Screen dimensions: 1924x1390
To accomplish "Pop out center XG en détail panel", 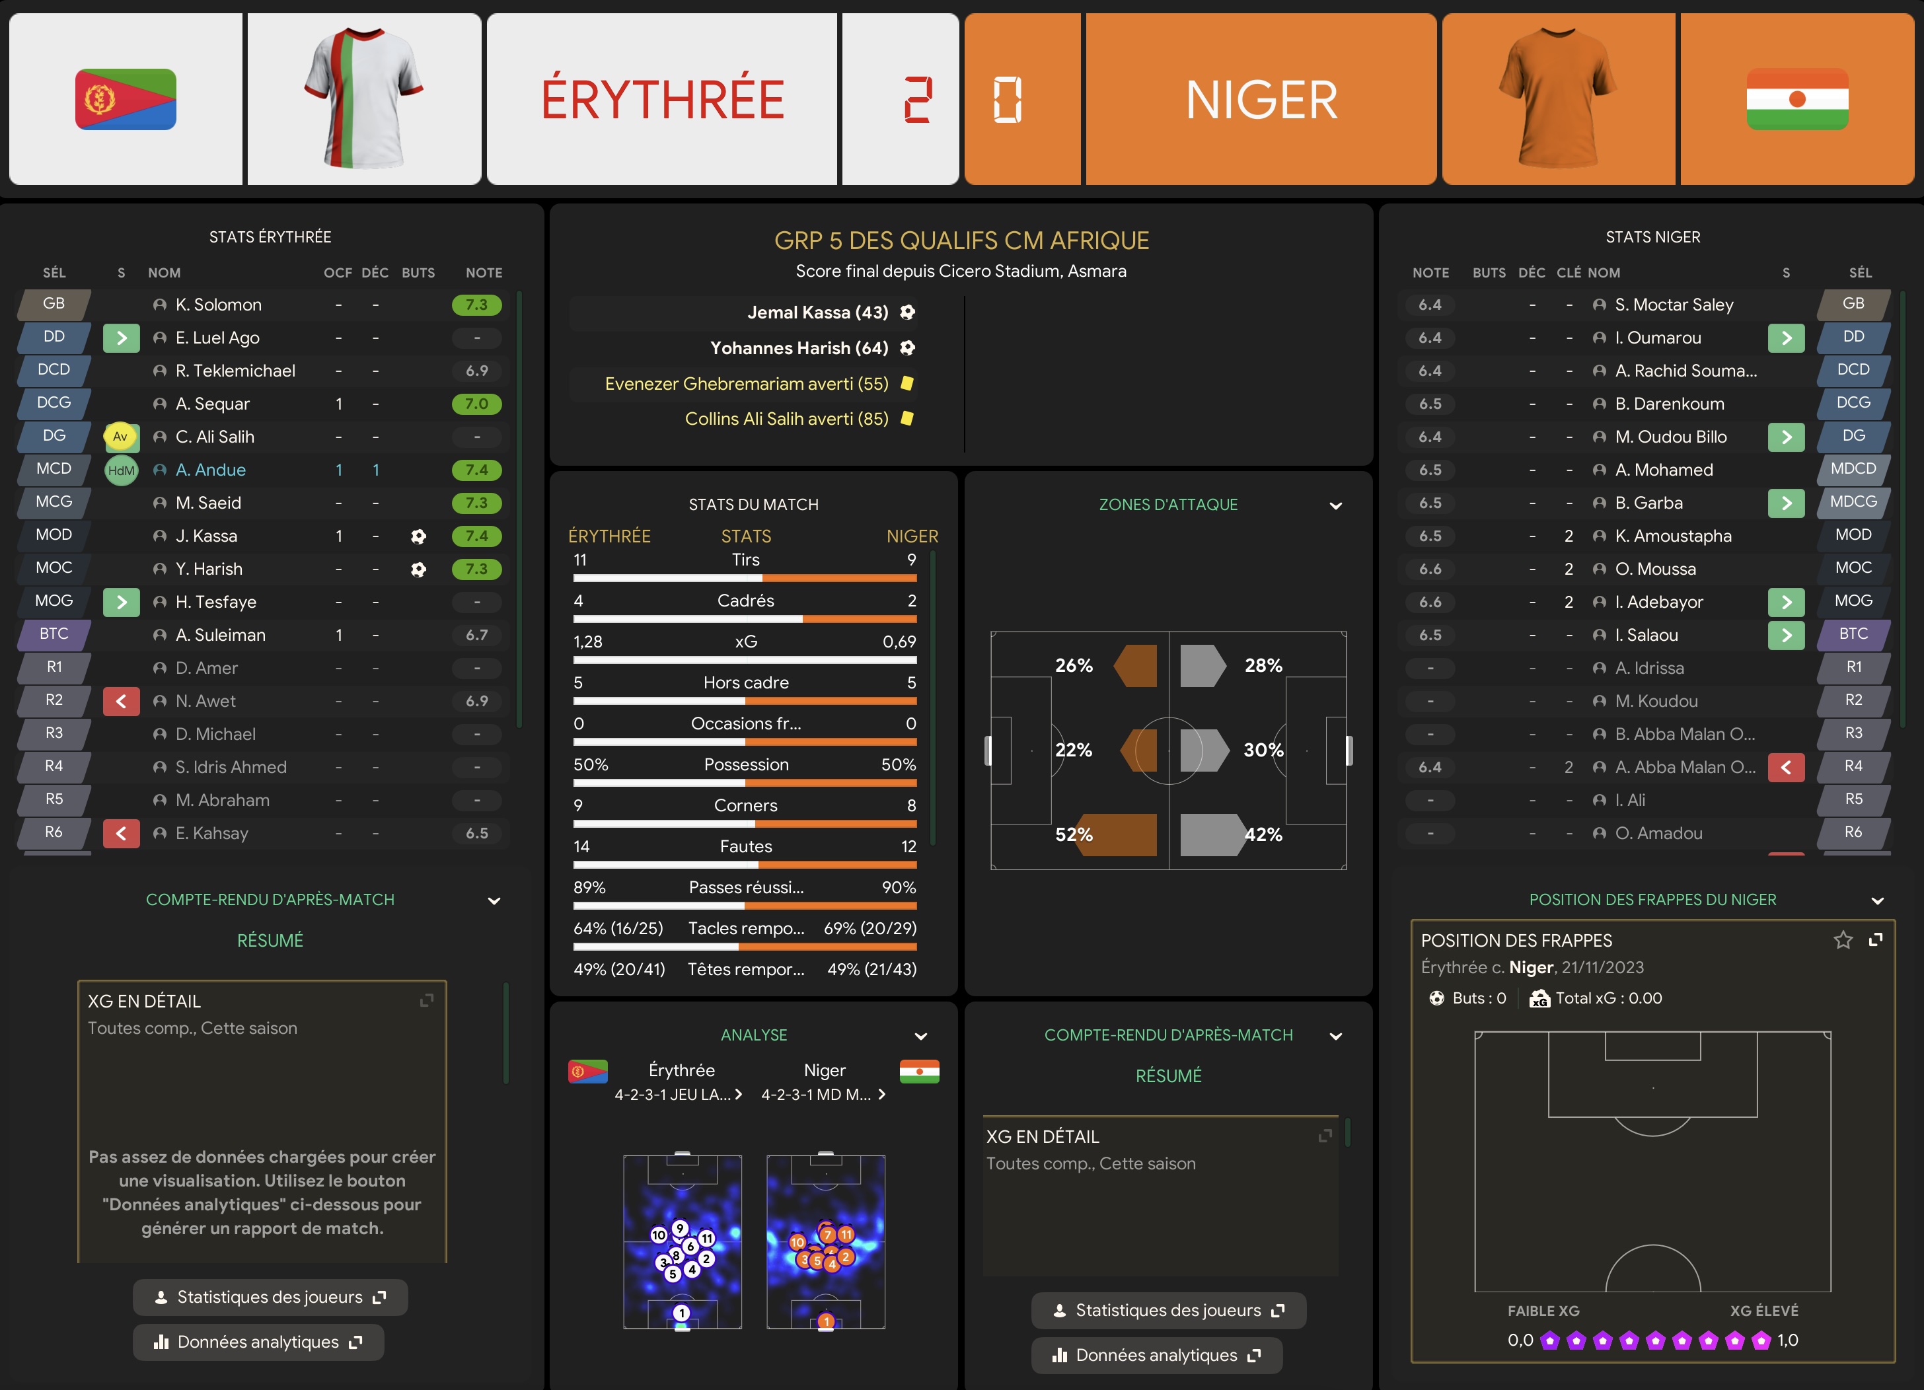I will pos(1325,1136).
